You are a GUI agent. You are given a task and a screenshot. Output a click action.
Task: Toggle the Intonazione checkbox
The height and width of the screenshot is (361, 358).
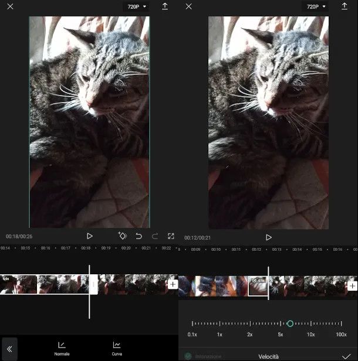pos(188,356)
